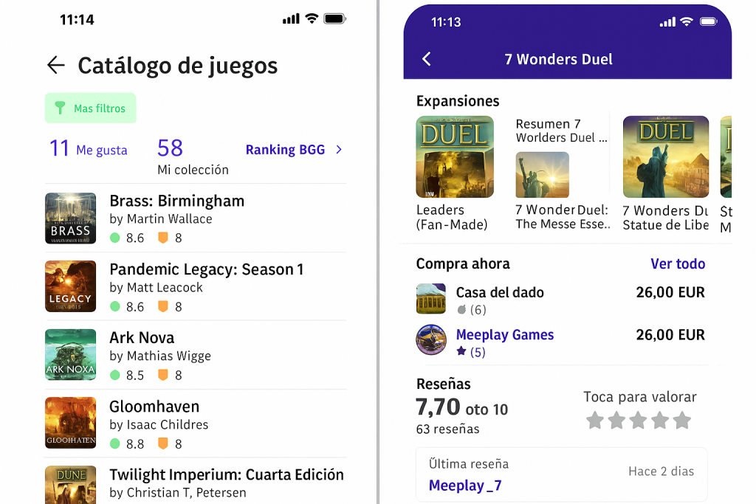The height and width of the screenshot is (504, 756).
Task: Rate five stars under Toca para valorar
Action: [681, 420]
